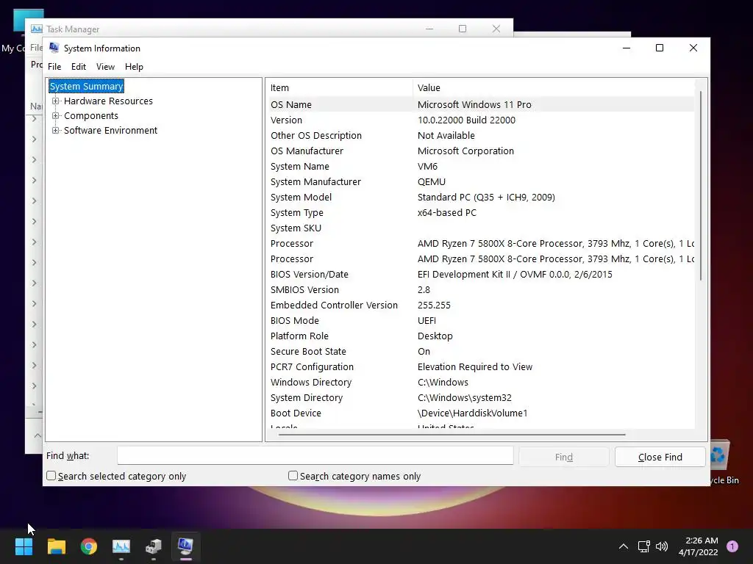Maximize the Task Manager window
Screen dimensions: 753x564
(463, 29)
